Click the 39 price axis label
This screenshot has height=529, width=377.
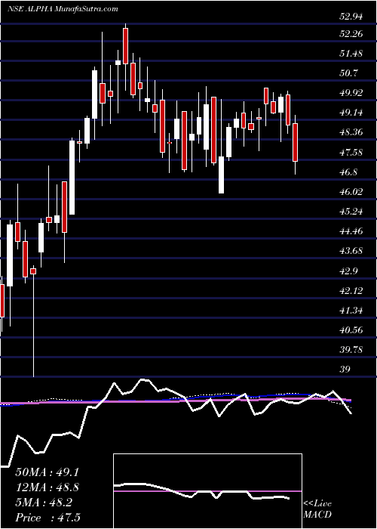(x=344, y=369)
